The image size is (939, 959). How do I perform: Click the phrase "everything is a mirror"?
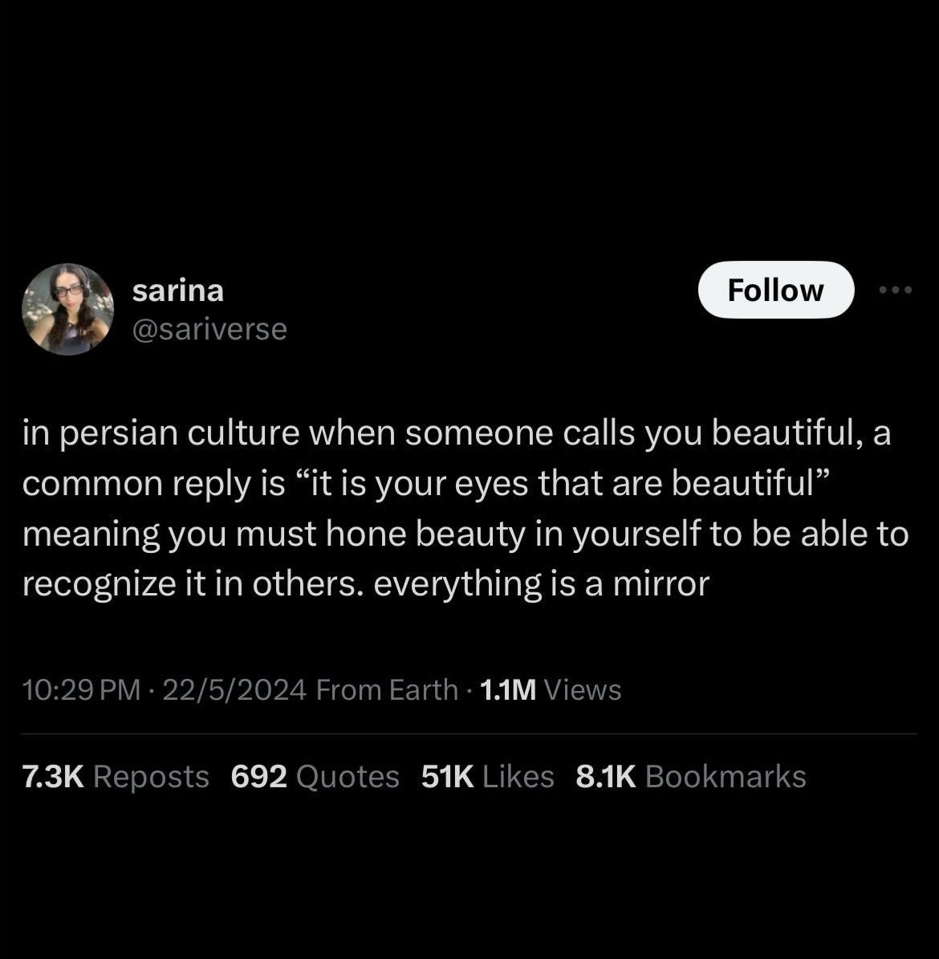click(542, 583)
